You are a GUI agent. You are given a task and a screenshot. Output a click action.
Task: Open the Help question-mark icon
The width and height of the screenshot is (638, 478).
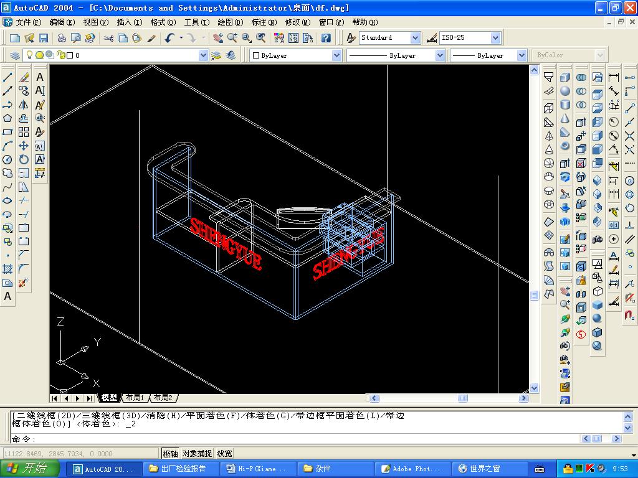point(326,38)
